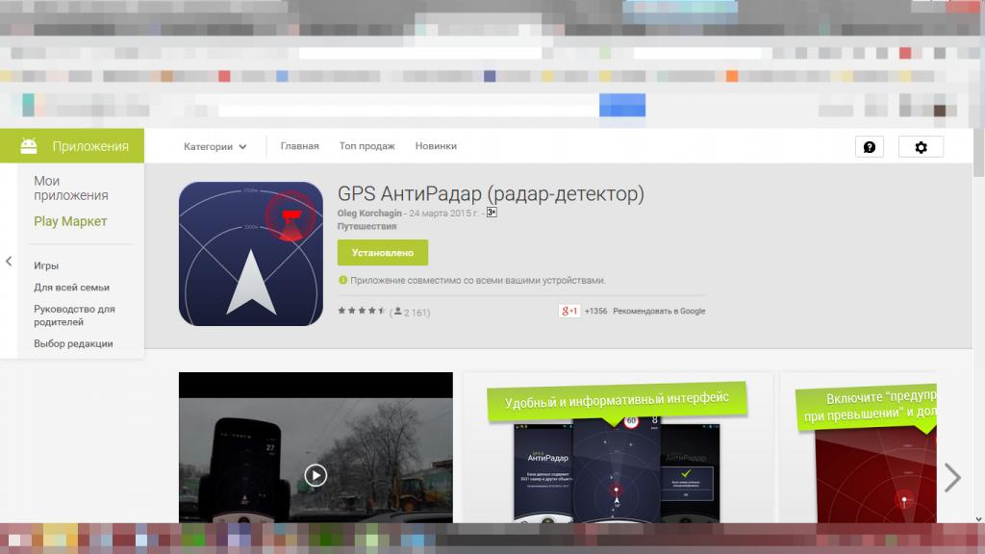Open the settings gear button
The image size is (985, 554).
tap(921, 147)
